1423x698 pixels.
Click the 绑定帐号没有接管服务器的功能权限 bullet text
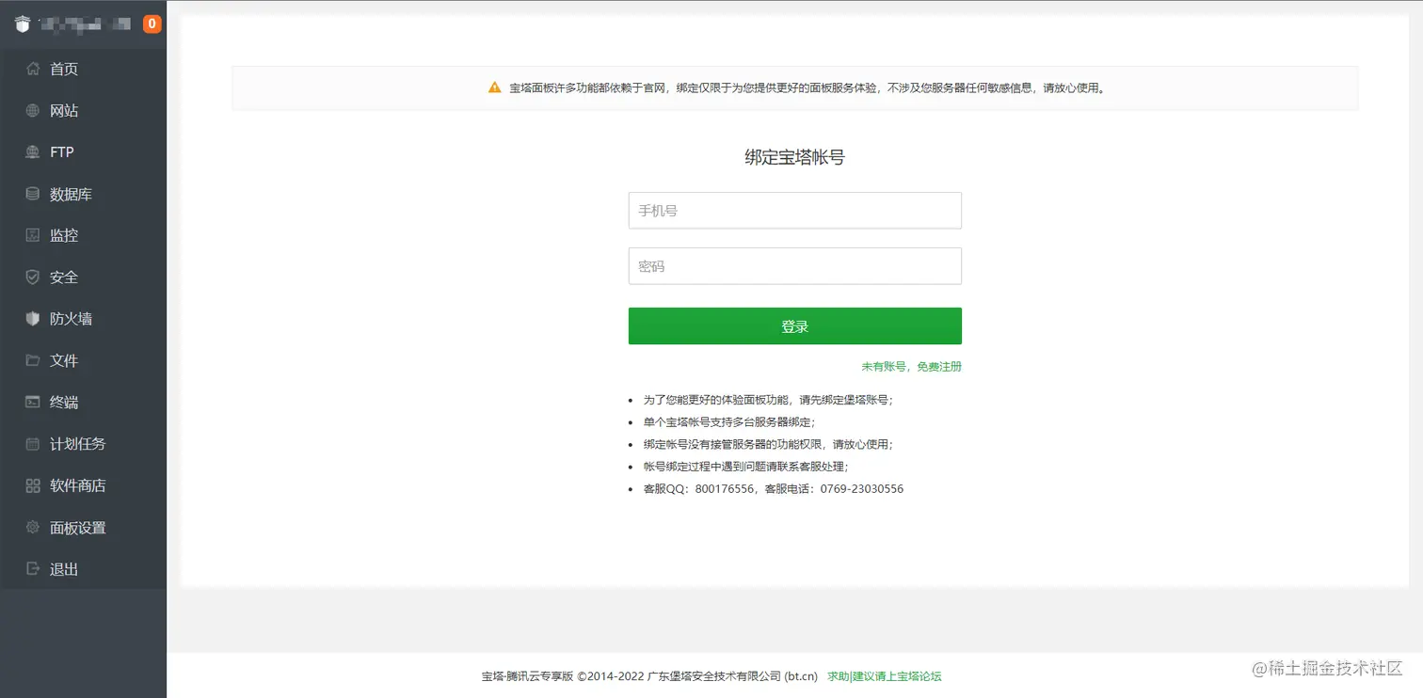(x=768, y=444)
